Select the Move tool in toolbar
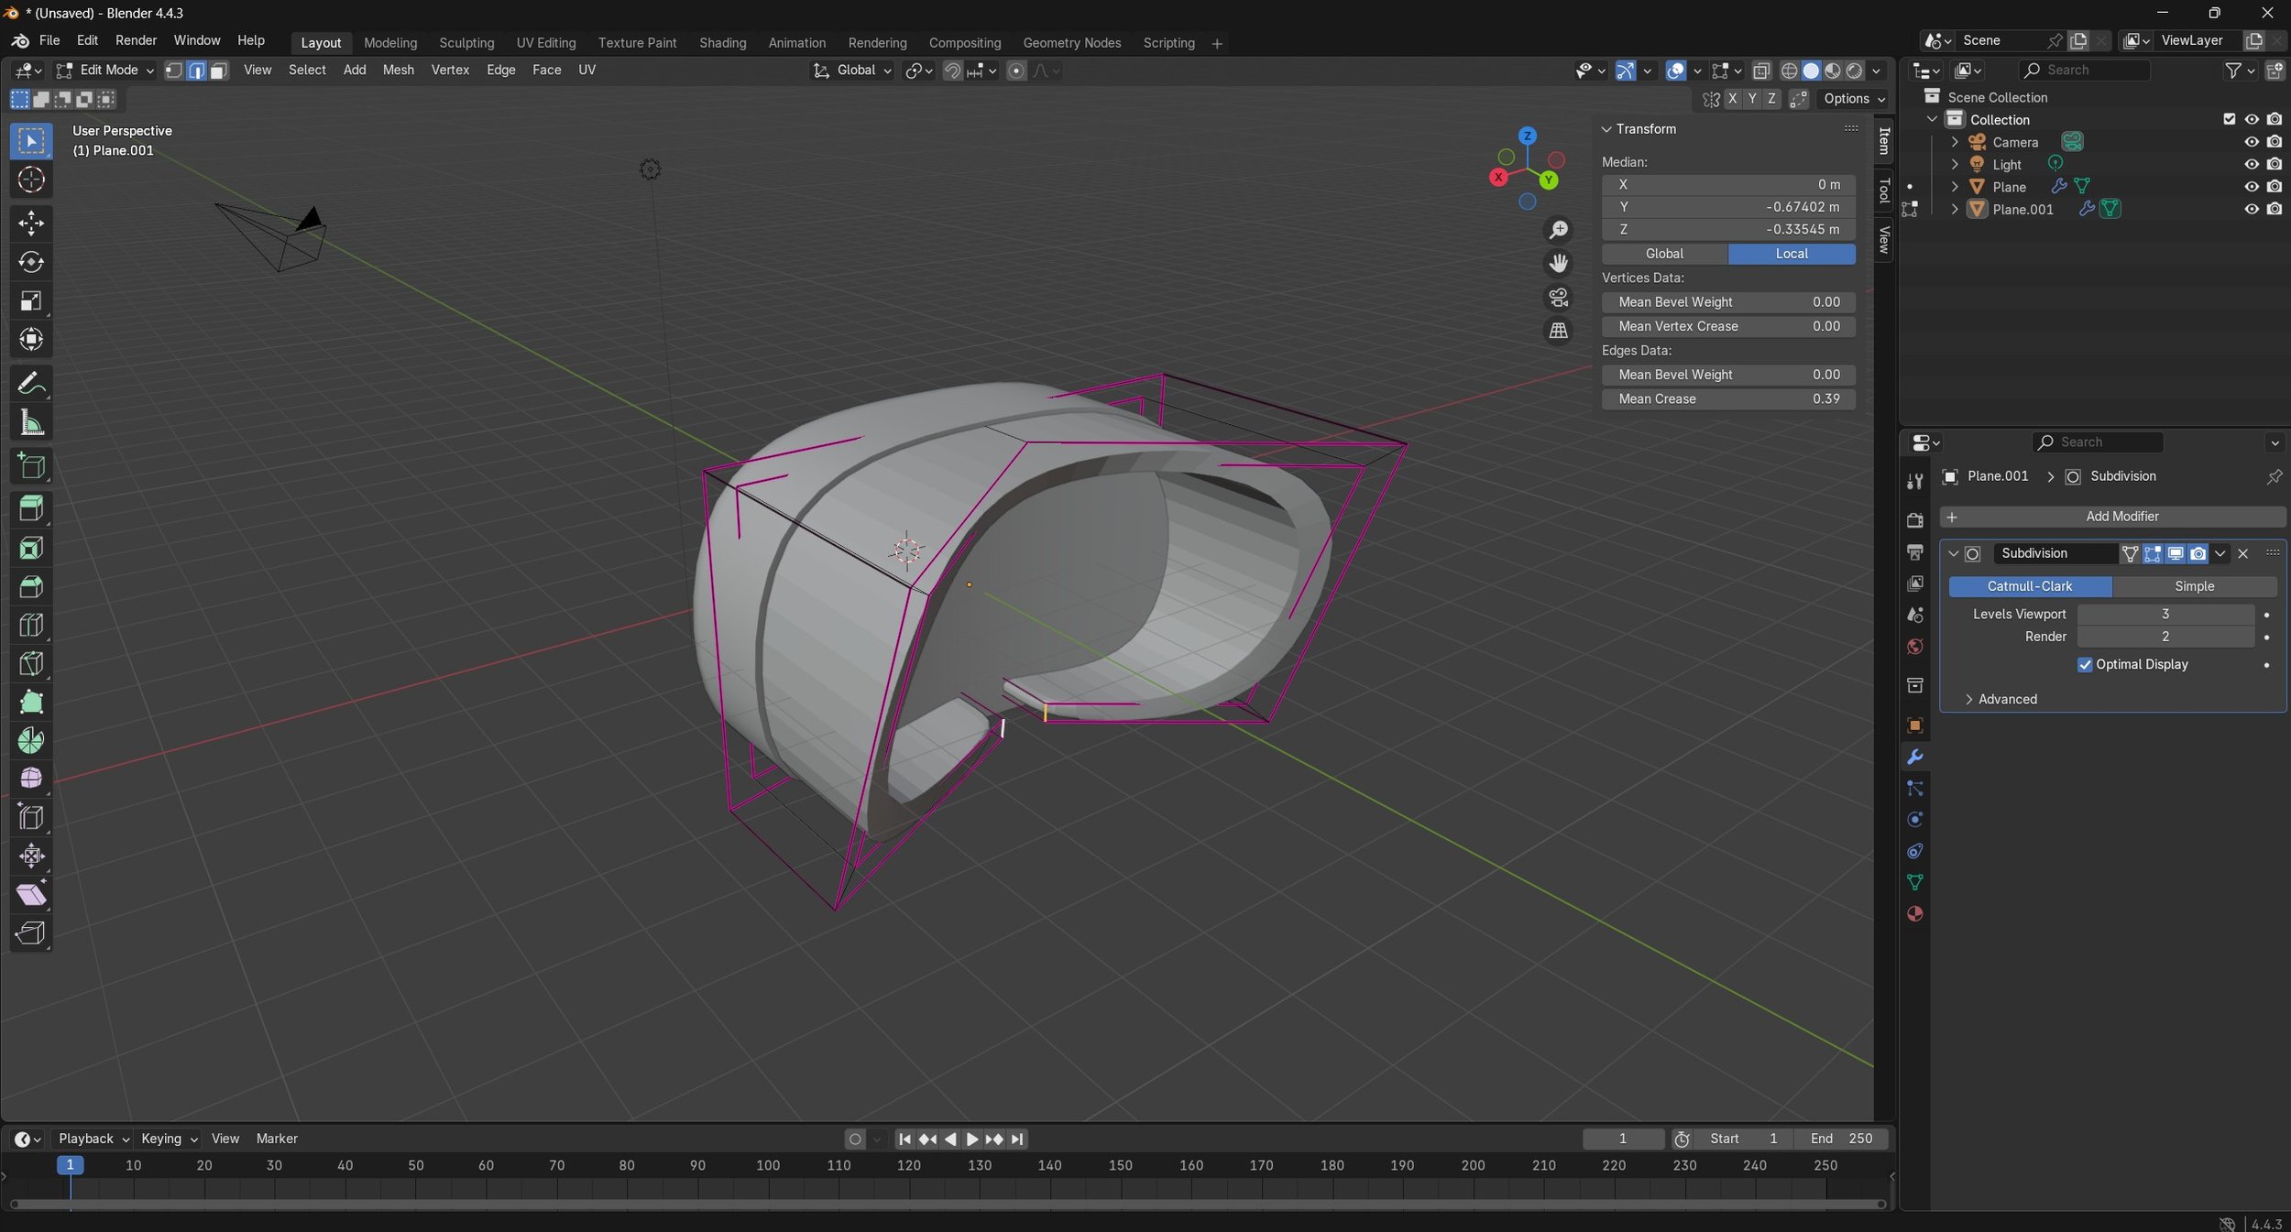2291x1232 pixels. [31, 223]
